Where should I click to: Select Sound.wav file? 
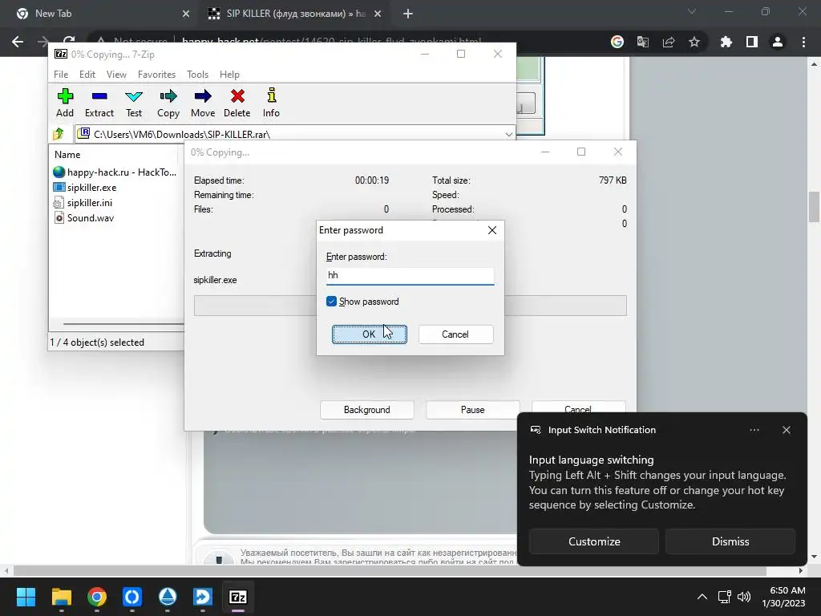[90, 218]
